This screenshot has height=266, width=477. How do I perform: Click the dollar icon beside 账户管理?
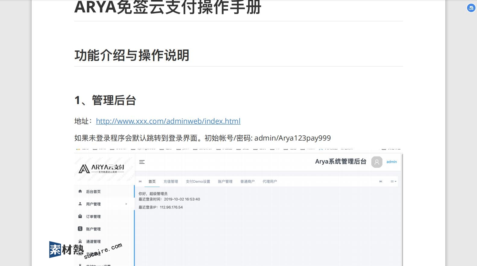(x=80, y=229)
